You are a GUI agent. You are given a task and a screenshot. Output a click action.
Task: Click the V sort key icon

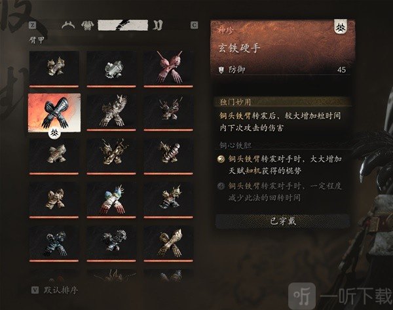[35, 290]
